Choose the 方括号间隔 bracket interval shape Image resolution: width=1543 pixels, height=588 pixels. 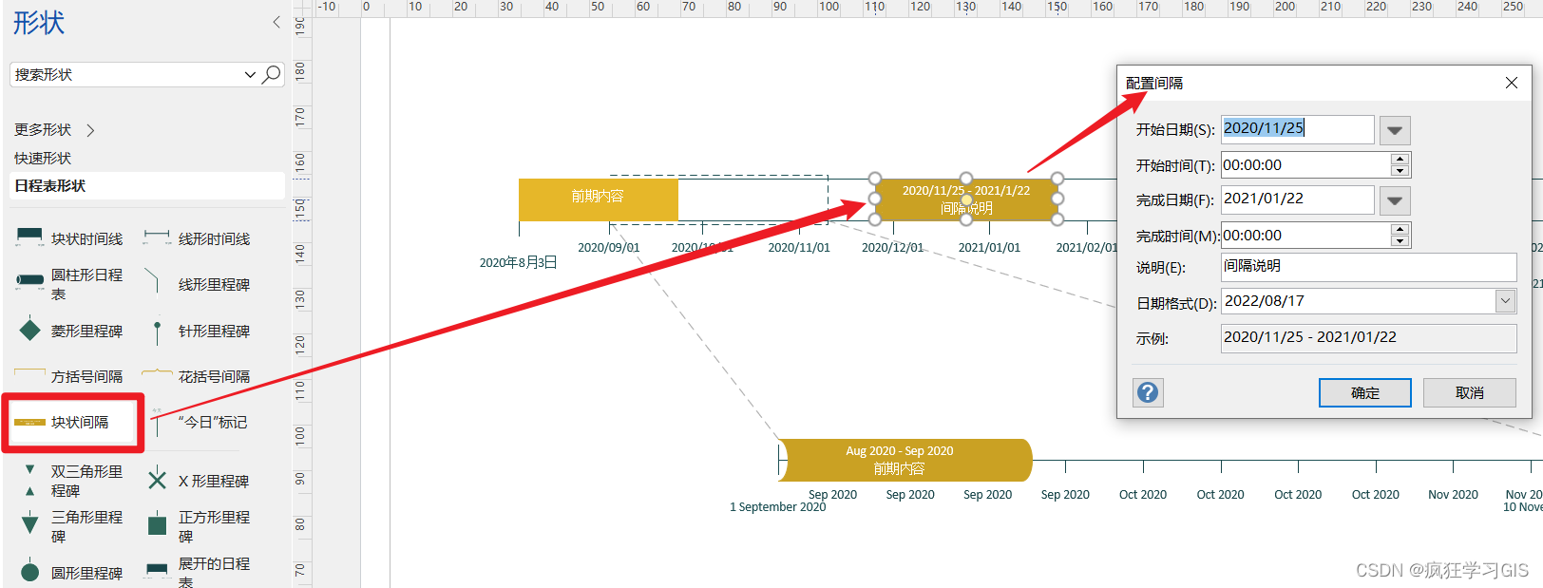(69, 376)
